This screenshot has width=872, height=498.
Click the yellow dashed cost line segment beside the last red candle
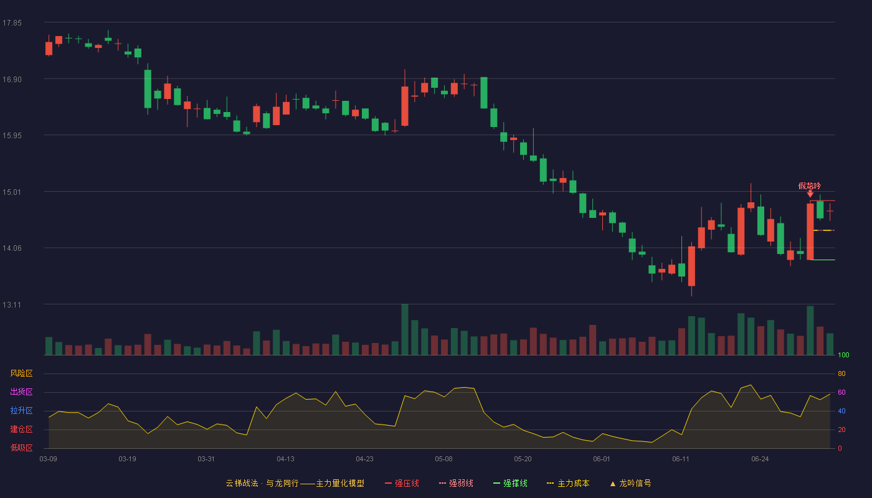click(823, 230)
